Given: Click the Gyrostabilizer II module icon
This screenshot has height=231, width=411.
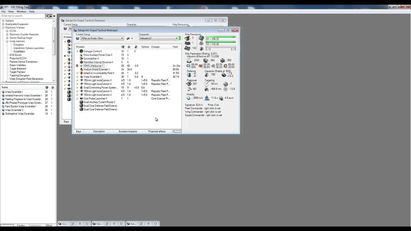Looking at the screenshot, I should 81,59.
